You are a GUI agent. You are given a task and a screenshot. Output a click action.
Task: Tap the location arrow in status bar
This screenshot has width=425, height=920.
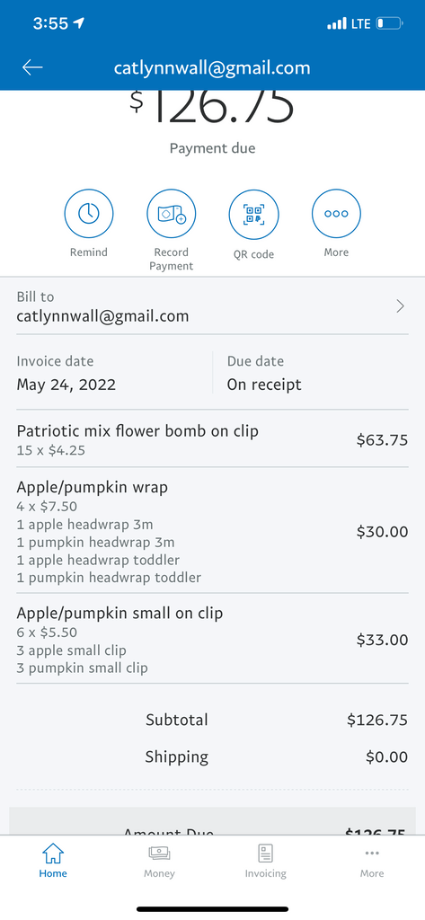(x=79, y=23)
